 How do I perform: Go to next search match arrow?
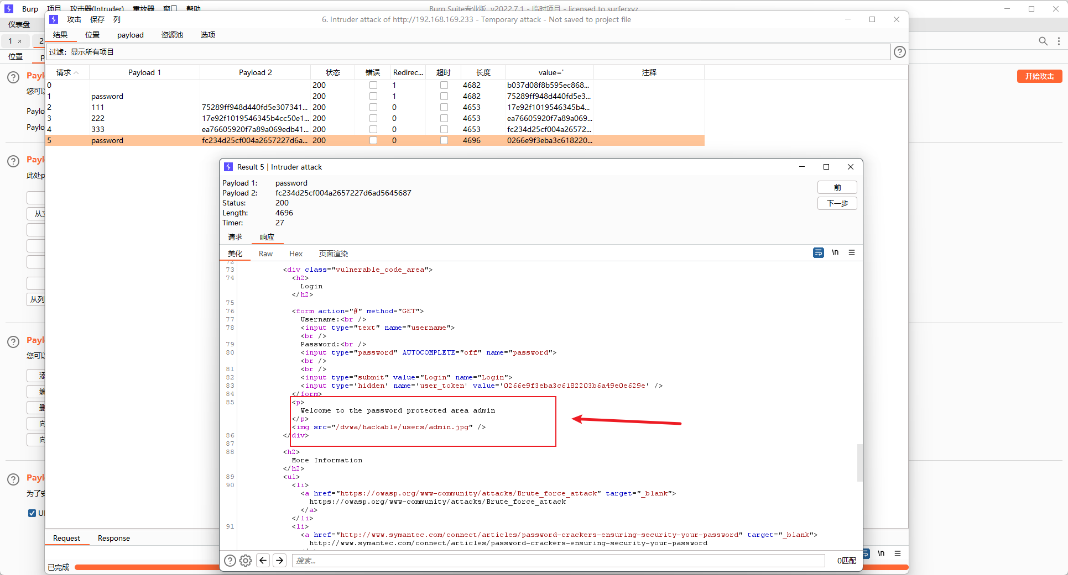[x=280, y=561]
